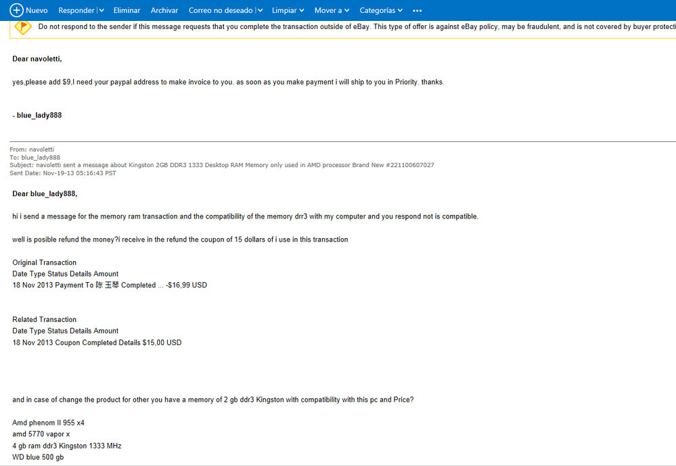Open the more options ellipsis menu
676x466 pixels.
point(417,10)
